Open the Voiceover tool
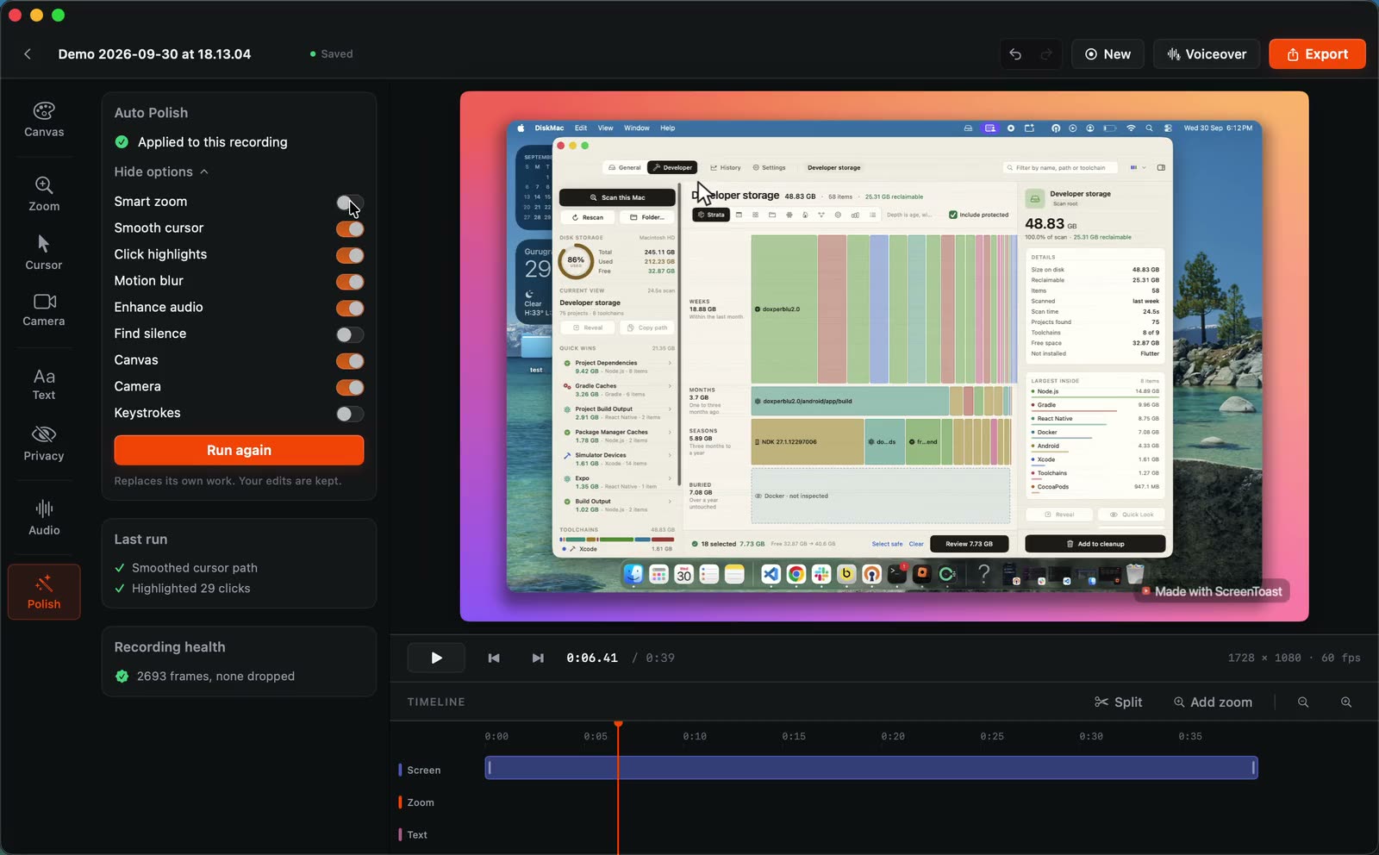1379x855 pixels. 1207,54
